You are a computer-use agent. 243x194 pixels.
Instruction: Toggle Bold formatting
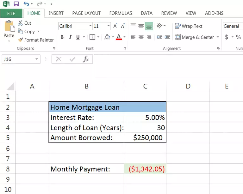point(62,37)
